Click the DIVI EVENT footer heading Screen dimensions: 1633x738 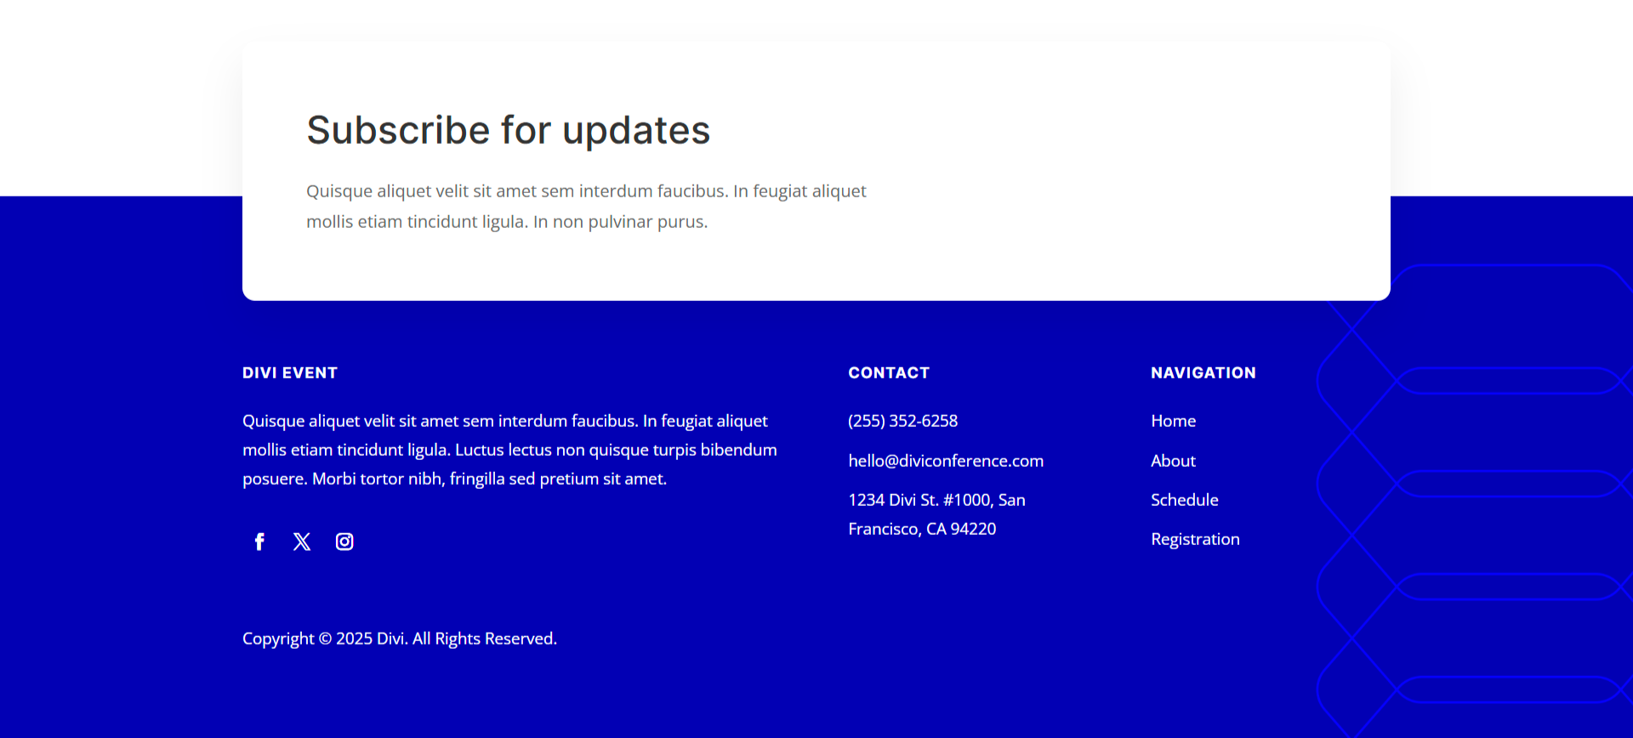290,372
